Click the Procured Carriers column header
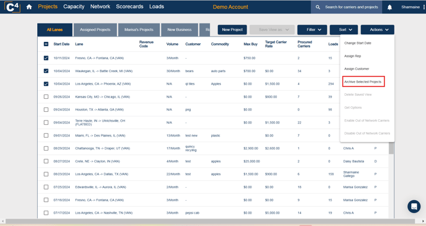 pos(305,44)
